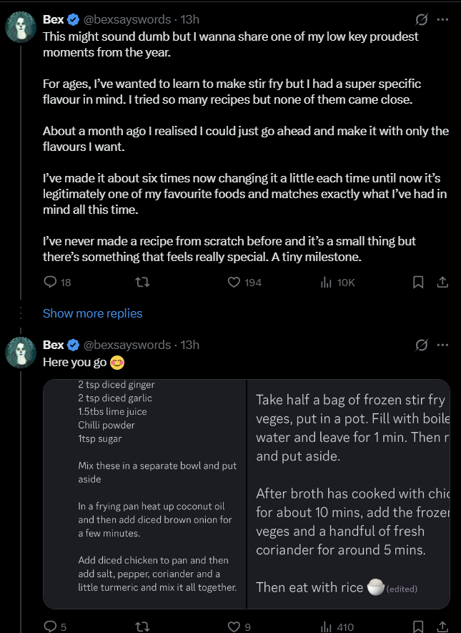Like the first tweet with 194 likes
The width and height of the screenshot is (461, 633).
tap(234, 283)
